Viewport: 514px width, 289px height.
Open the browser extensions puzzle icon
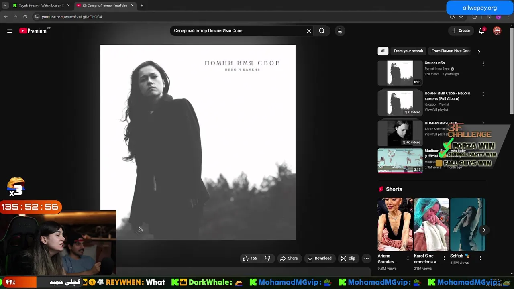point(474,17)
